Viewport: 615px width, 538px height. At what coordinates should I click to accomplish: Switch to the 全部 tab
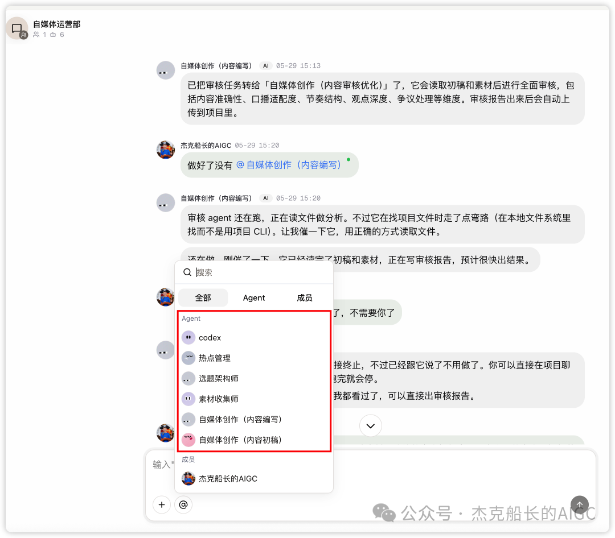[x=203, y=298]
